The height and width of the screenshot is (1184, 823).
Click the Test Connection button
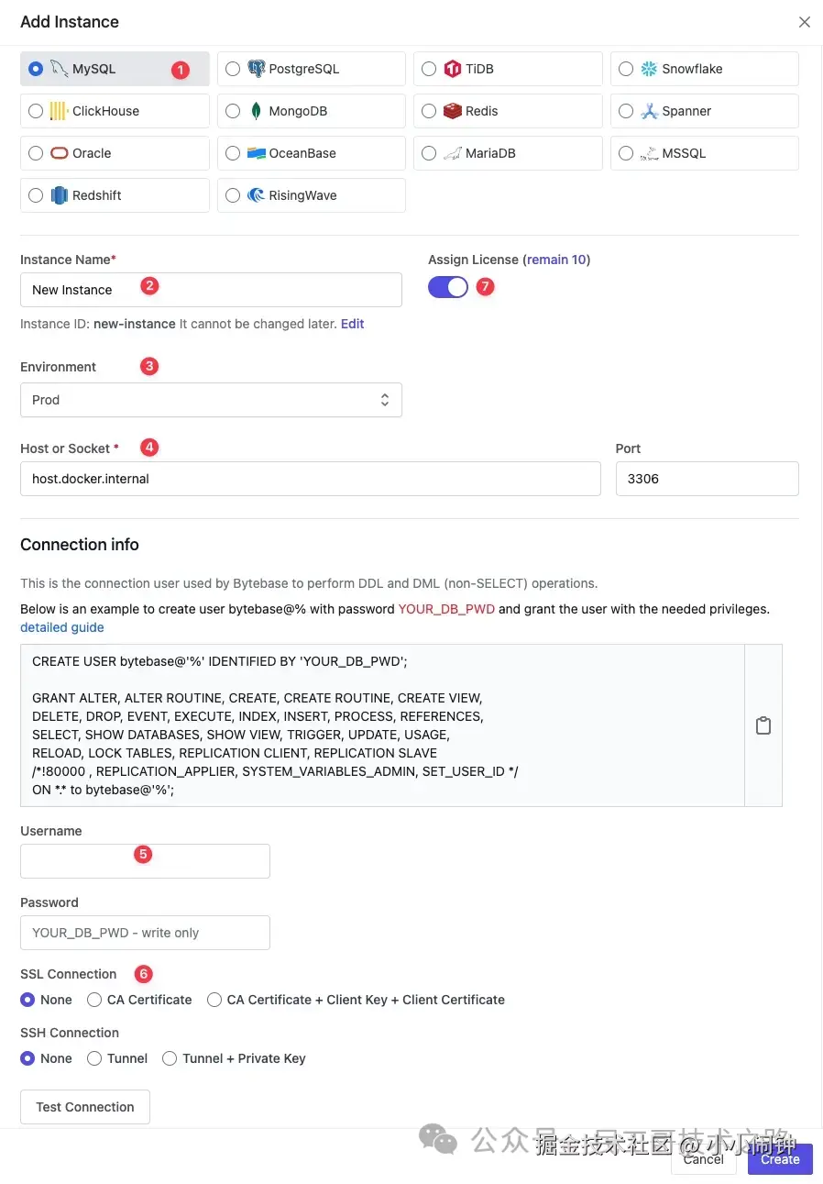pos(85,1107)
